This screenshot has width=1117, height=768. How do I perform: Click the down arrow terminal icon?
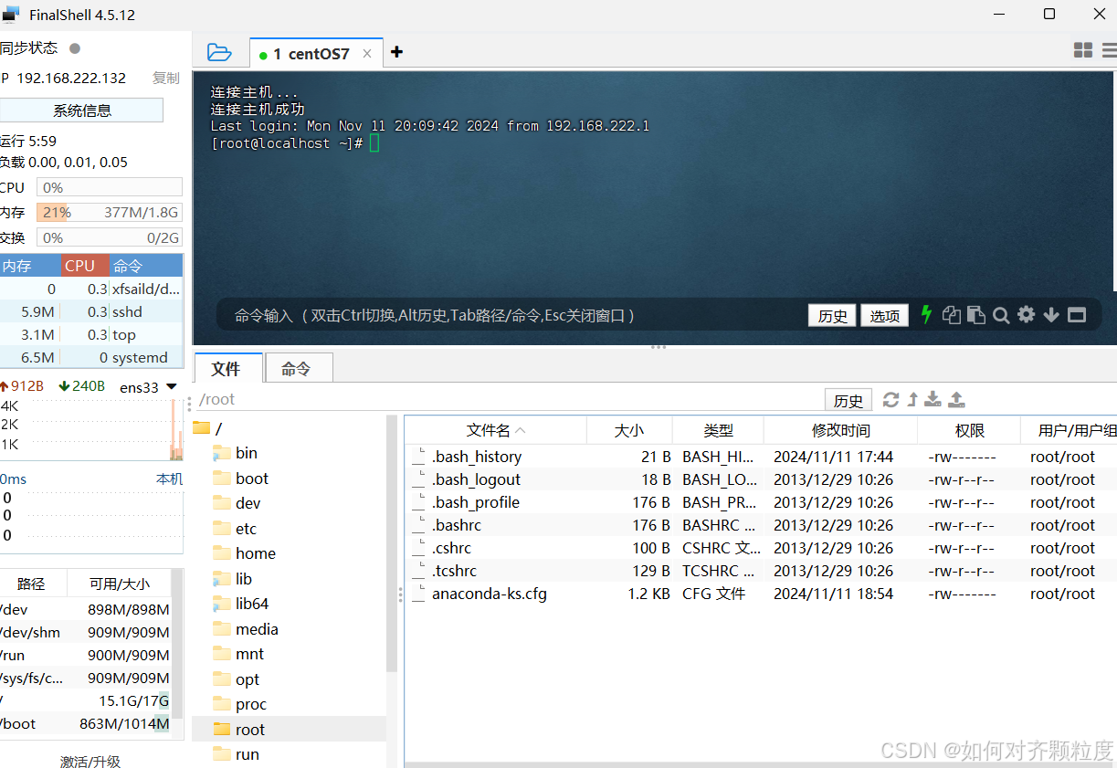(x=1051, y=315)
